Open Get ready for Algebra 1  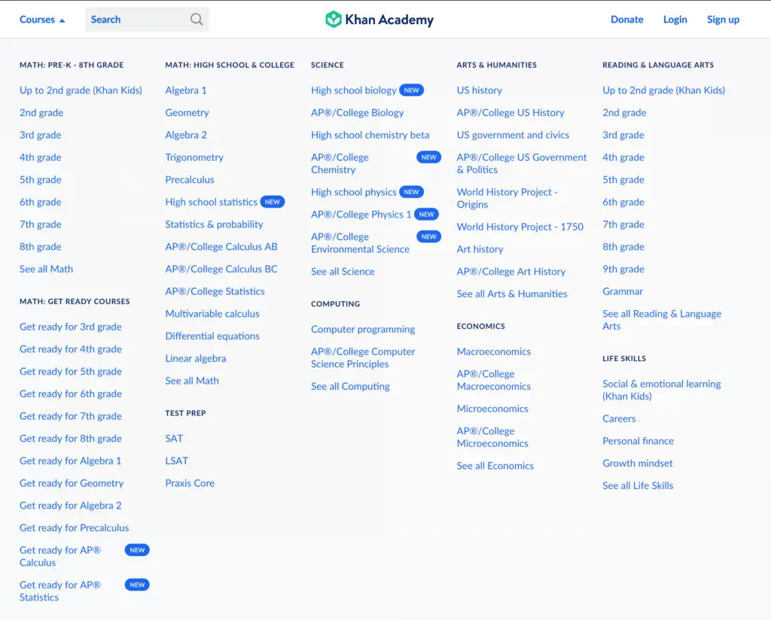pos(70,460)
